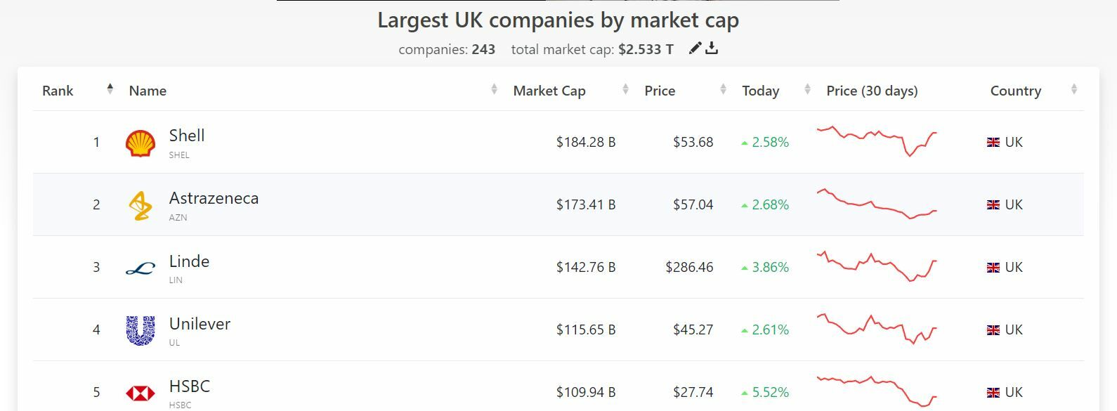Click the Astrazeneca logo icon
Image resolution: width=1117 pixels, height=411 pixels.
141,205
